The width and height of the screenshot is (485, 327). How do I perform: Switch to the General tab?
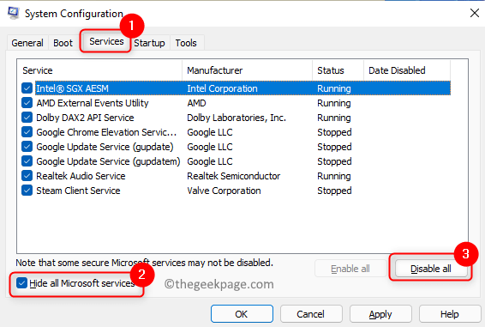(x=27, y=43)
